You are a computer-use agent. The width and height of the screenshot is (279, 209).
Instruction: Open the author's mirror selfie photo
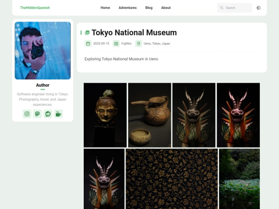point(43,51)
